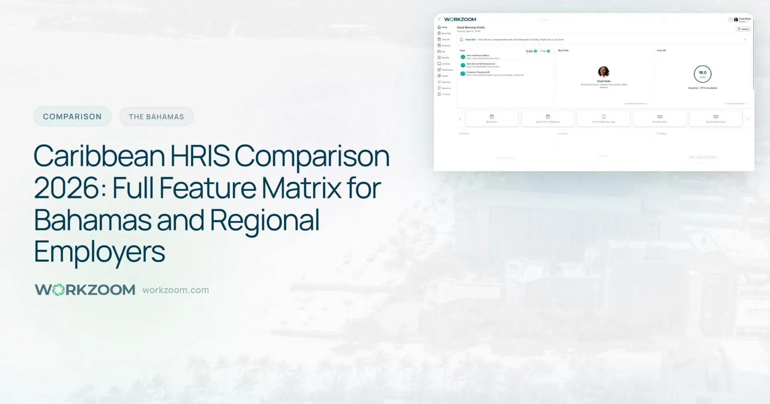This screenshot has height=404, width=770.
Task: Click the COMPARISON tag pill
Action: (72, 117)
